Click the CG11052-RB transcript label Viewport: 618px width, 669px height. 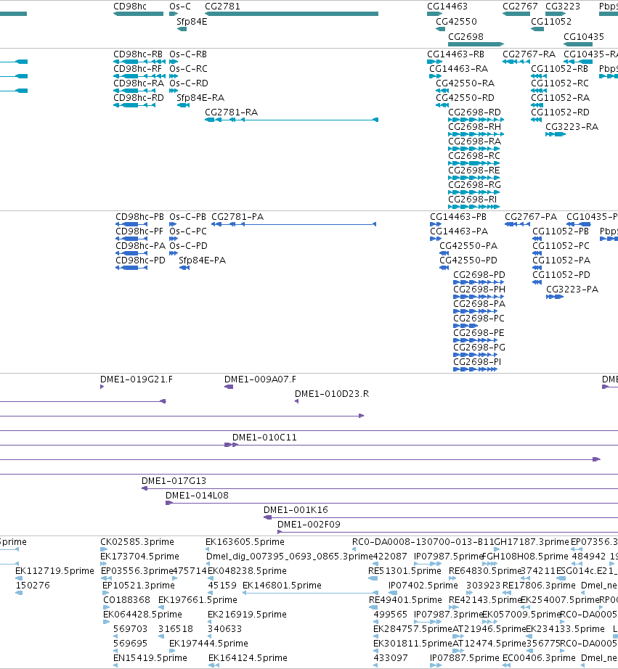(559, 69)
